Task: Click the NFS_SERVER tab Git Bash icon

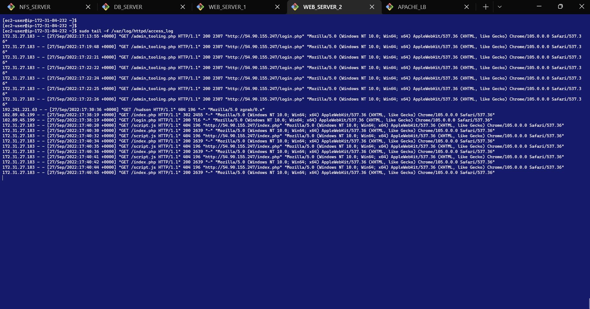Action: [11, 7]
